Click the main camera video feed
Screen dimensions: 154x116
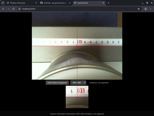point(77,46)
